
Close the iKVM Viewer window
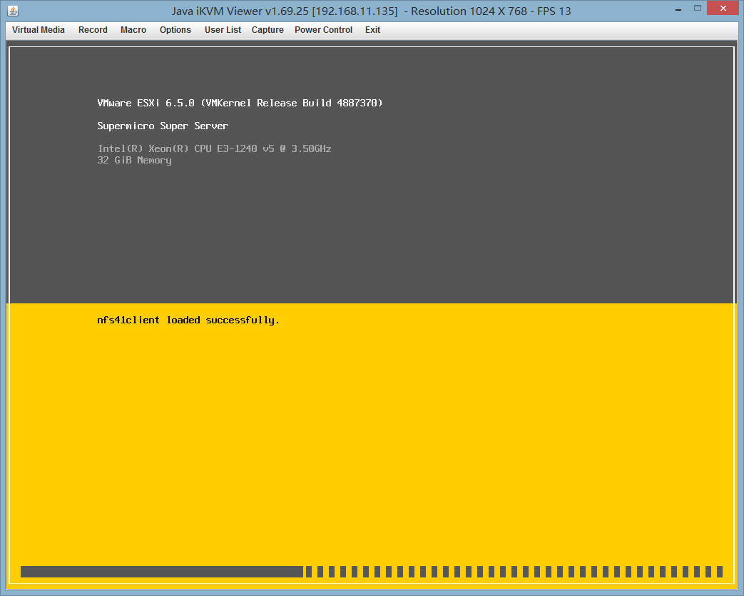coord(723,8)
